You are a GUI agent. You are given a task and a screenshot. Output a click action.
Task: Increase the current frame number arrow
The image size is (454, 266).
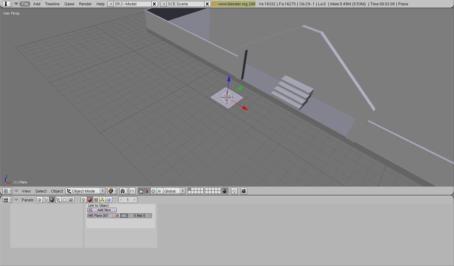[135, 200]
